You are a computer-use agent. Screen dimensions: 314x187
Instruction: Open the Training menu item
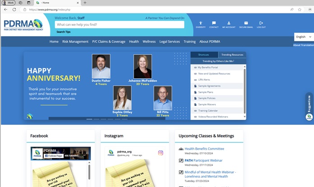(x=189, y=41)
